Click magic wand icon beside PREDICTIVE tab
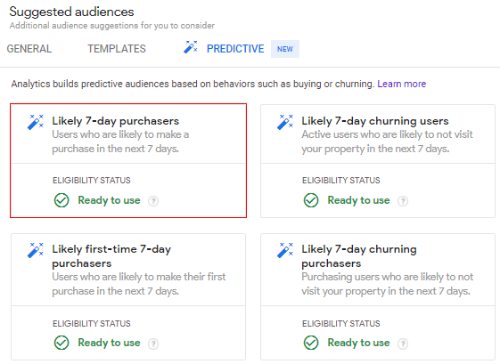The height and width of the screenshot is (364, 500). 191,47
